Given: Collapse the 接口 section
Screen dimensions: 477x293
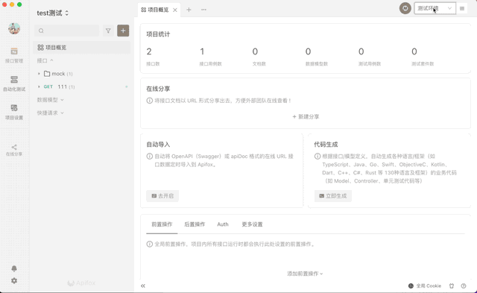Looking at the screenshot, I should point(45,60).
